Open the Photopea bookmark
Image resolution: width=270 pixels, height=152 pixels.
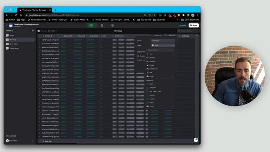click(121, 20)
